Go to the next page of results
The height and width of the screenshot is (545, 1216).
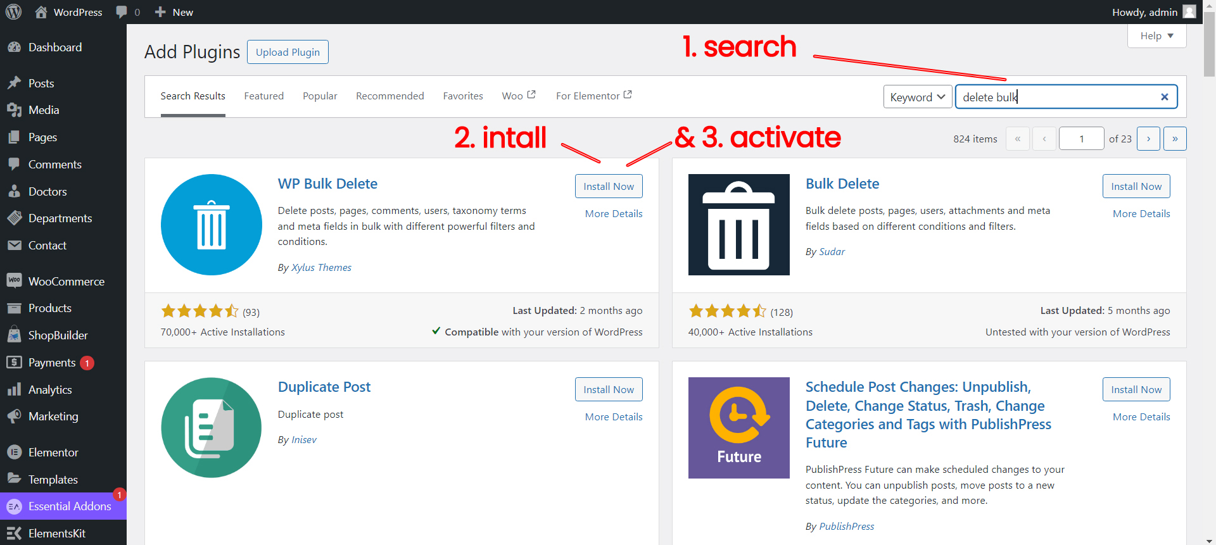1148,139
